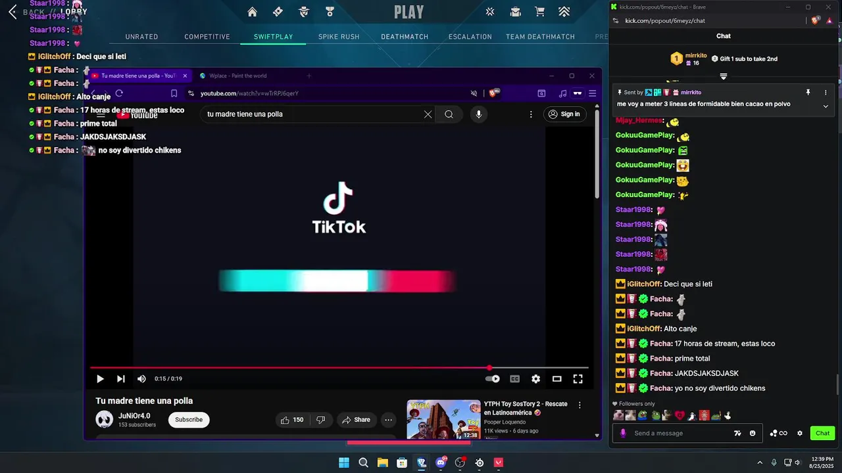The width and height of the screenshot is (842, 473).
Task: Open Valorant store cart icon
Action: coord(539,12)
